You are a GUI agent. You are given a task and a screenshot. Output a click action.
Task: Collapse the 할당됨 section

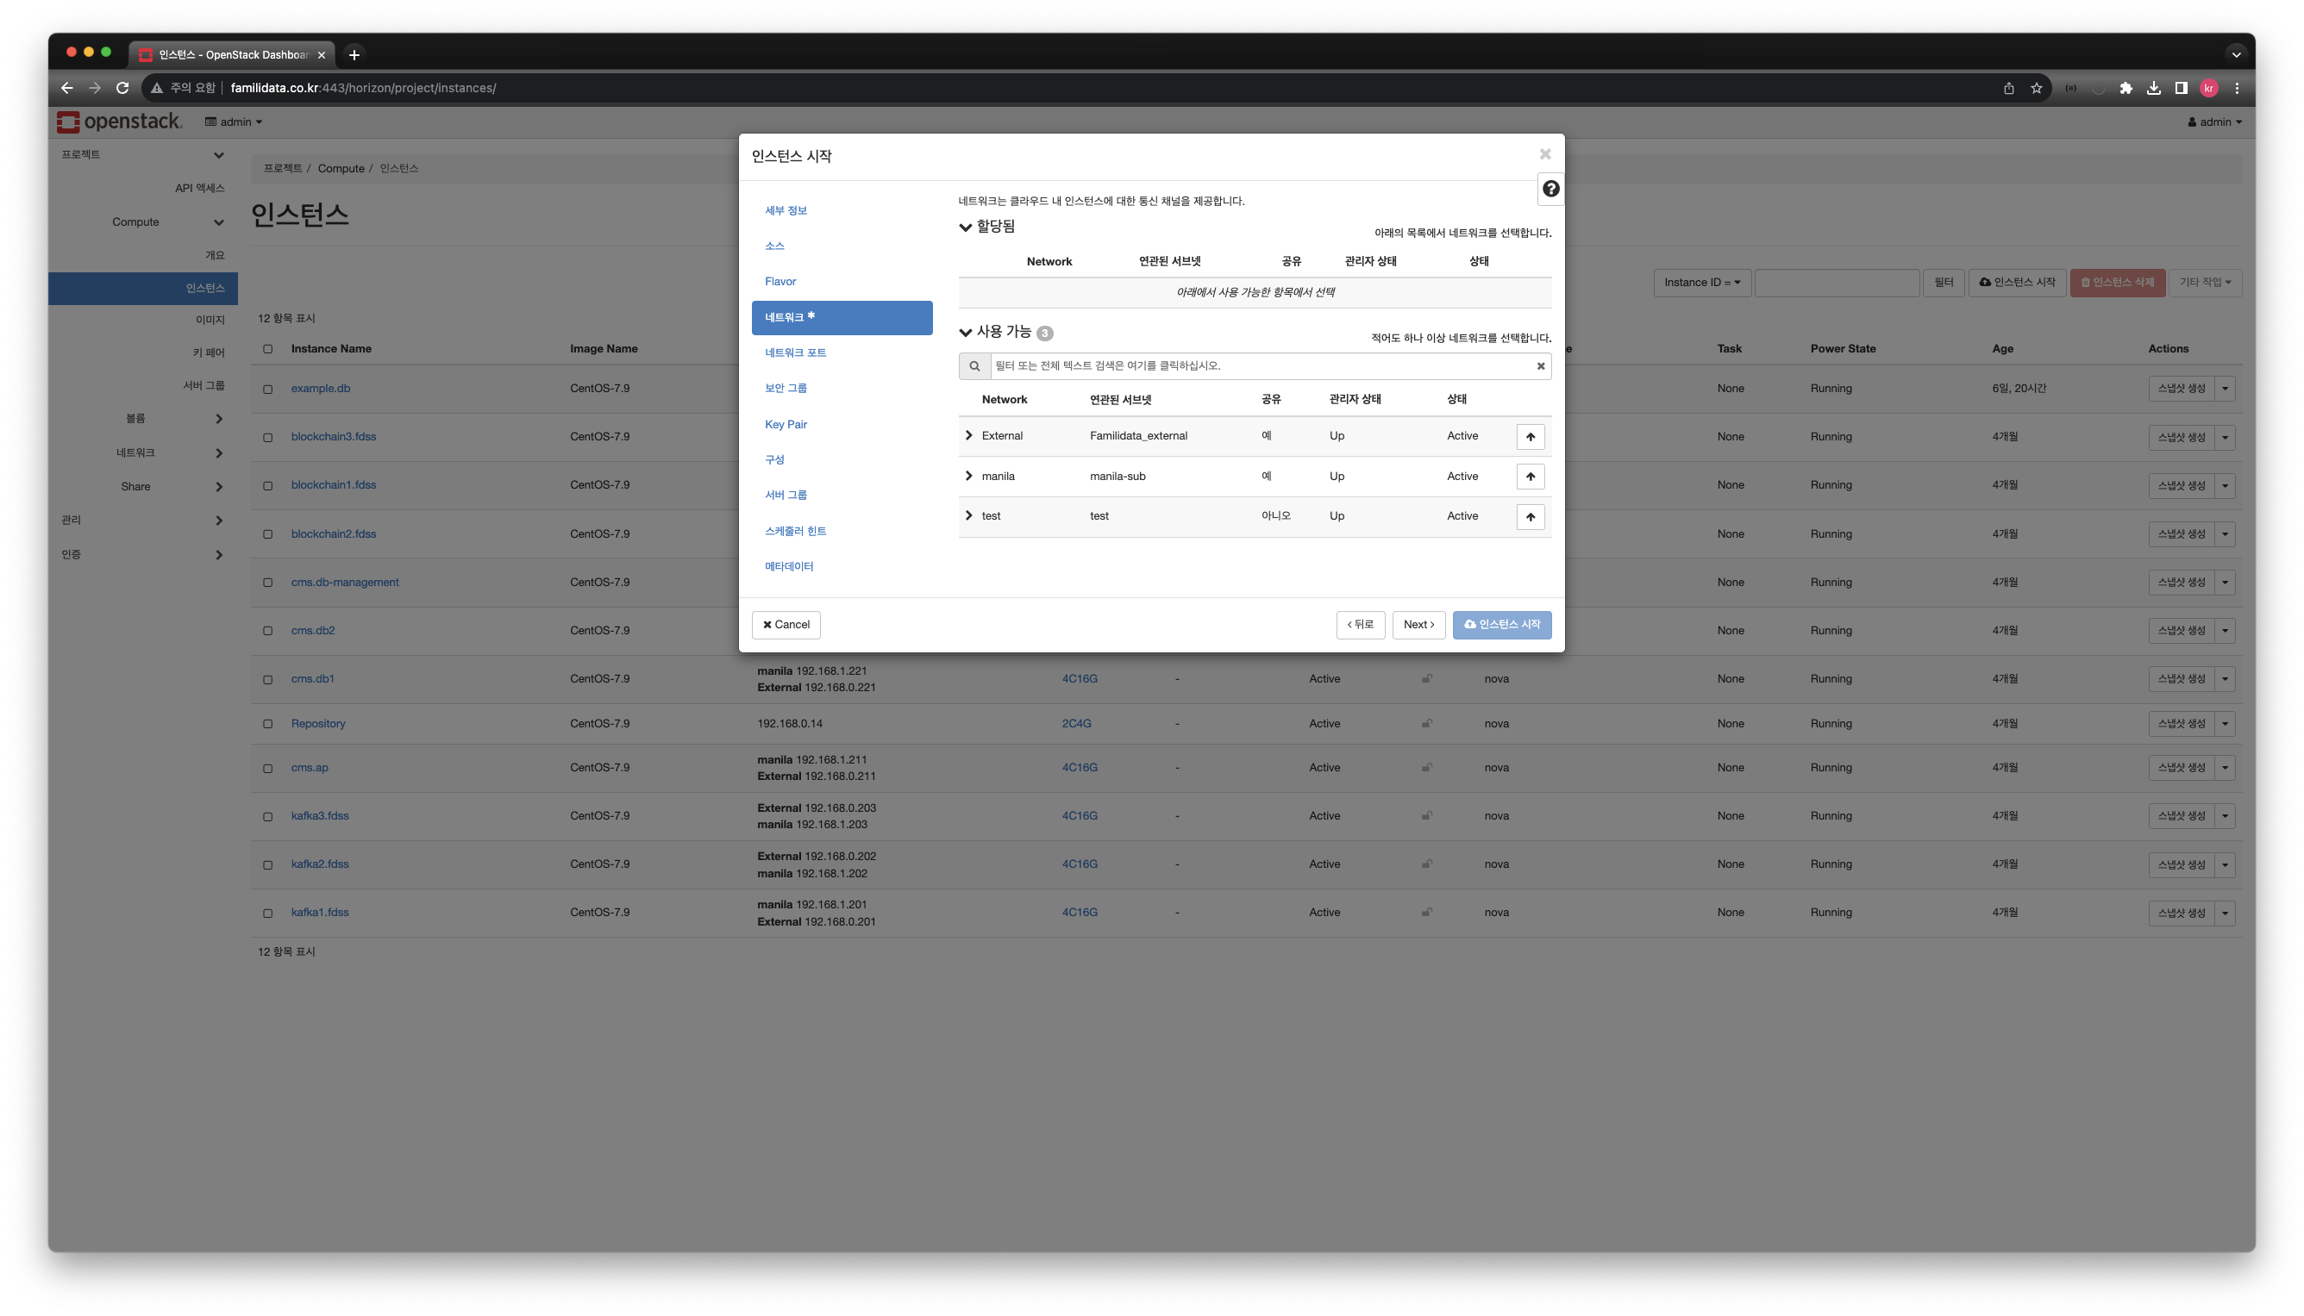966,227
